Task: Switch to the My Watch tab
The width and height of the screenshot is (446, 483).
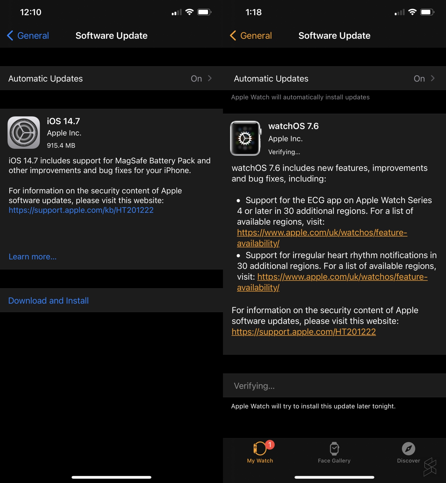Action: [260, 452]
